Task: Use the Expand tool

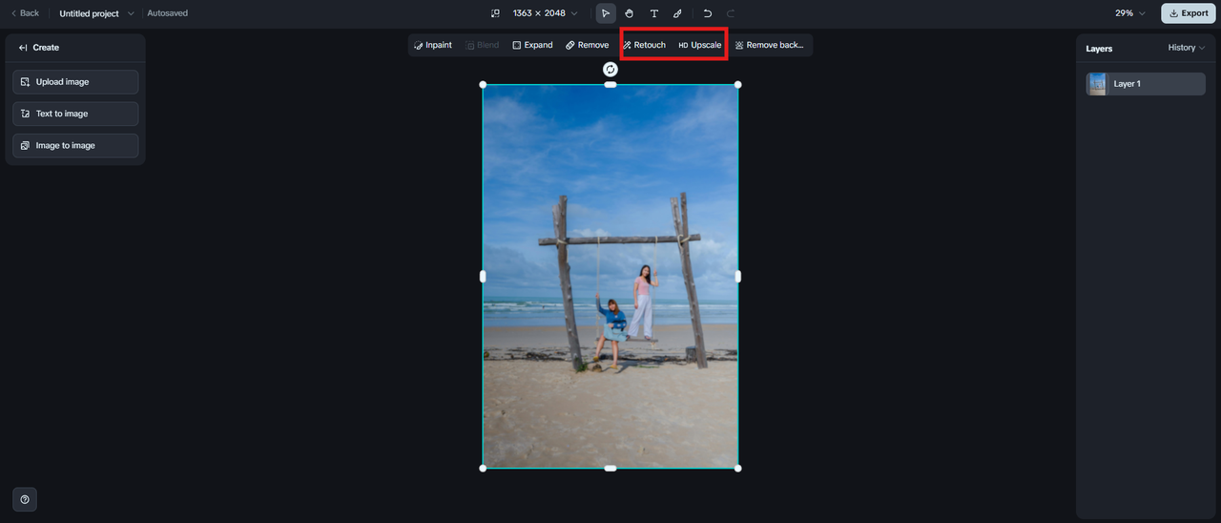Action: 532,45
